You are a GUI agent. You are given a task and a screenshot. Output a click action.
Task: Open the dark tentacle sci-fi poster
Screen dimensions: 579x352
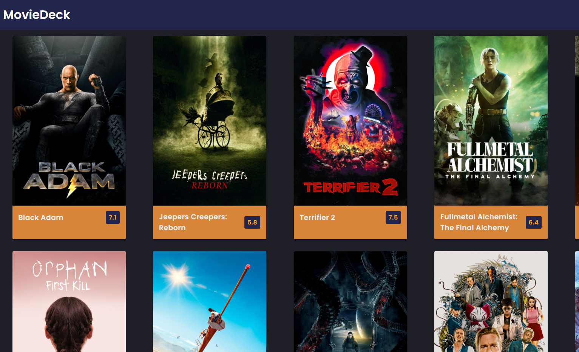click(x=350, y=302)
